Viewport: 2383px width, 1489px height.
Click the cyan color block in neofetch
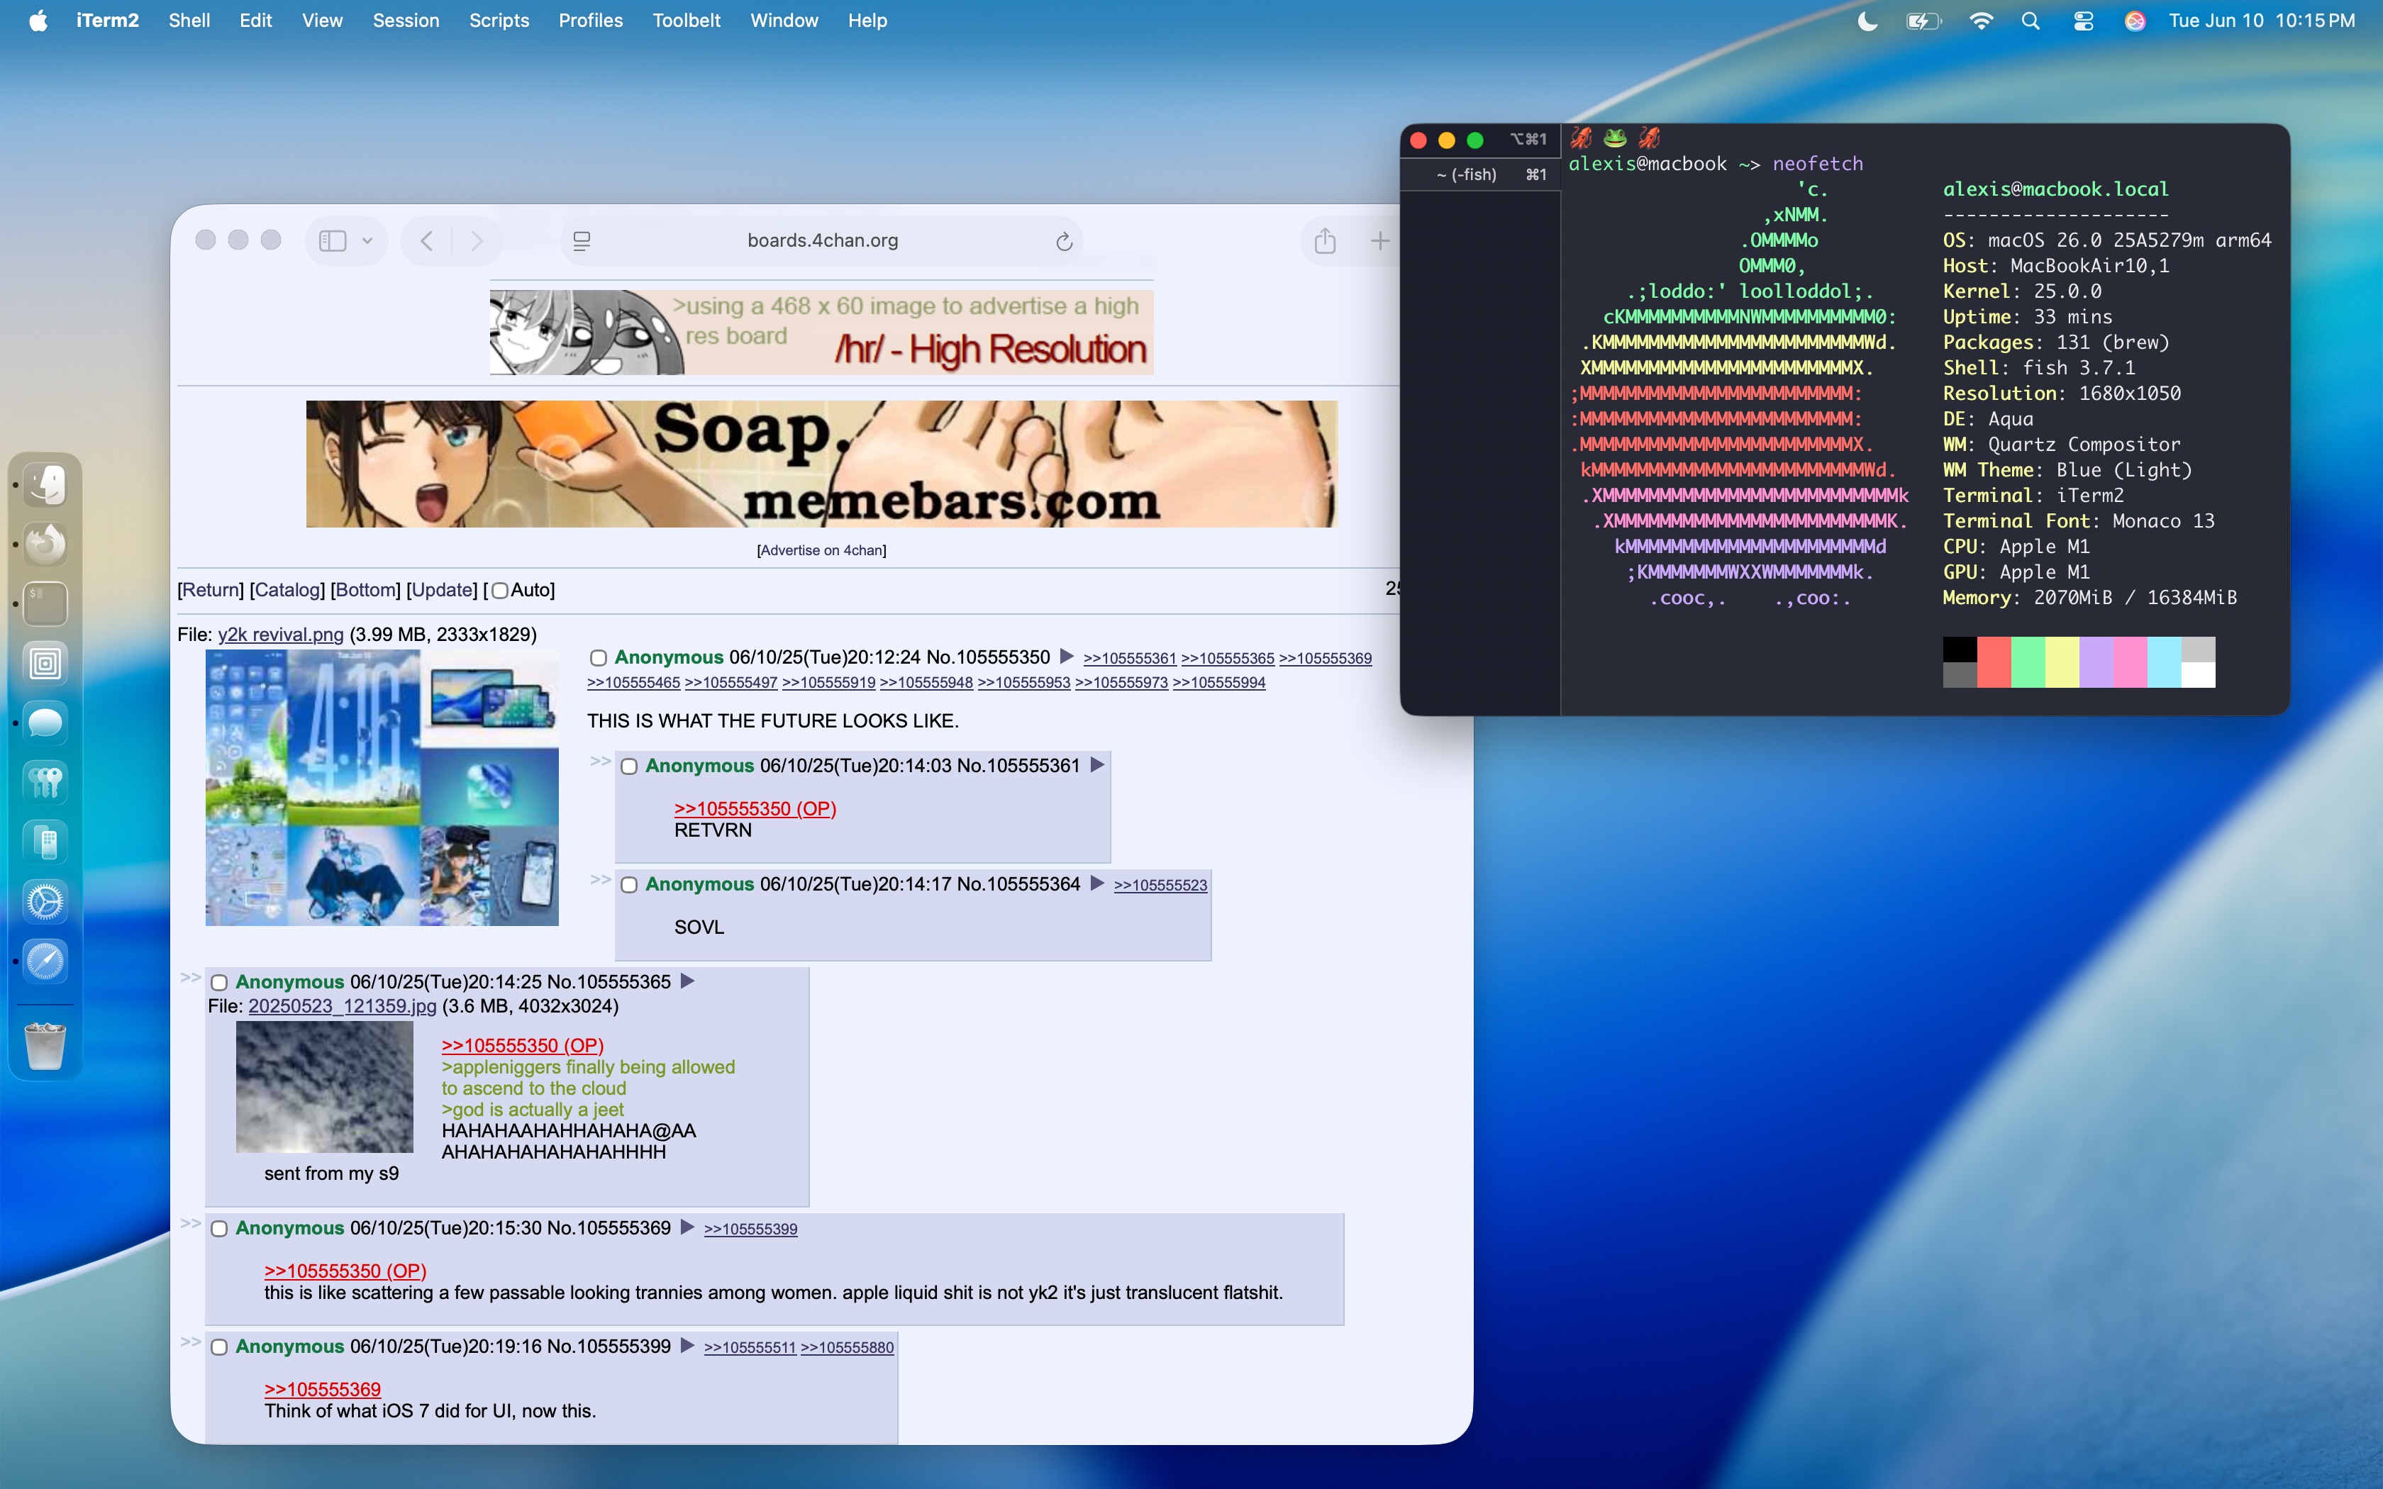[x=2165, y=662]
